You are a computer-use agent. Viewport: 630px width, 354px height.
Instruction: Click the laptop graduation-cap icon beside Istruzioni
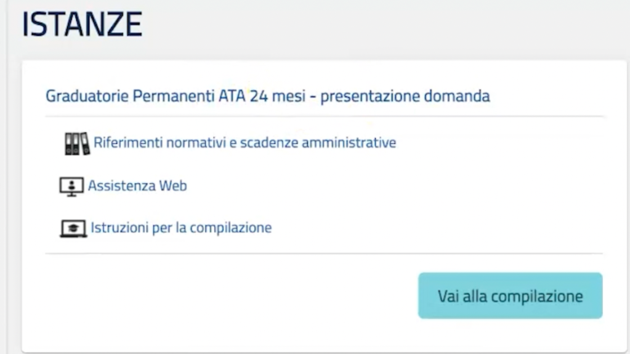[x=74, y=228]
